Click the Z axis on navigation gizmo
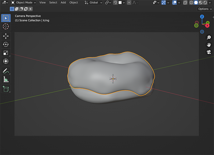Image resolution: width=214 pixels, height=155 pixels. 202,17
